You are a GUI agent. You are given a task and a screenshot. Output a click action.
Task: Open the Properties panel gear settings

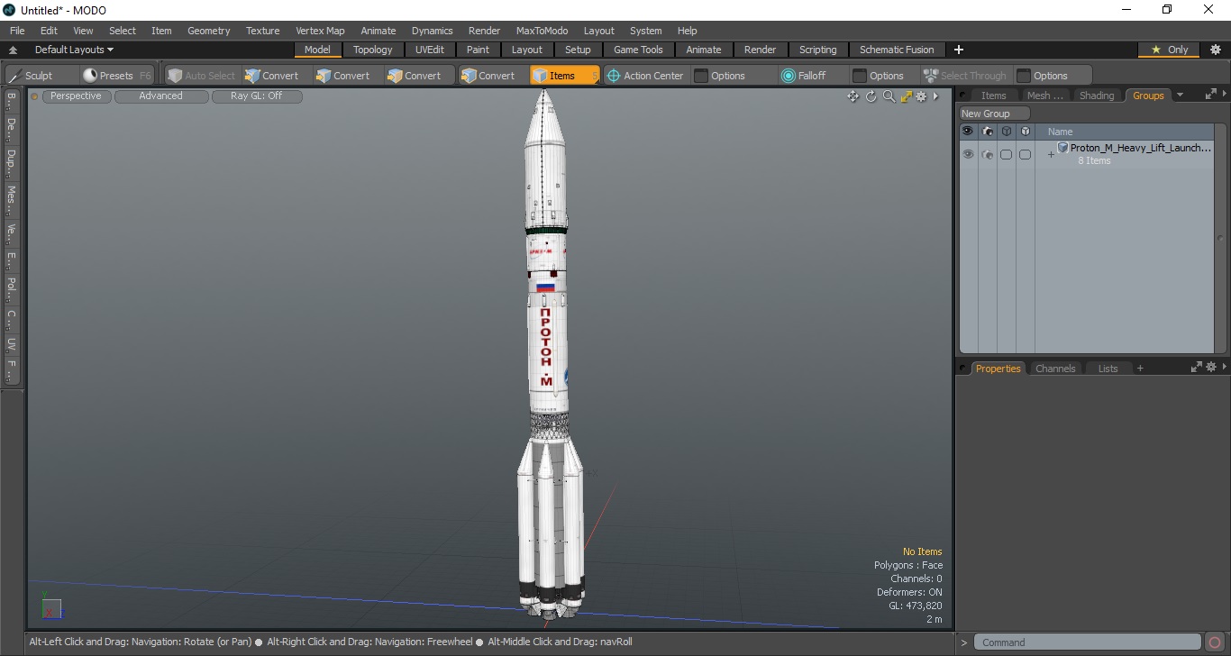1211,368
